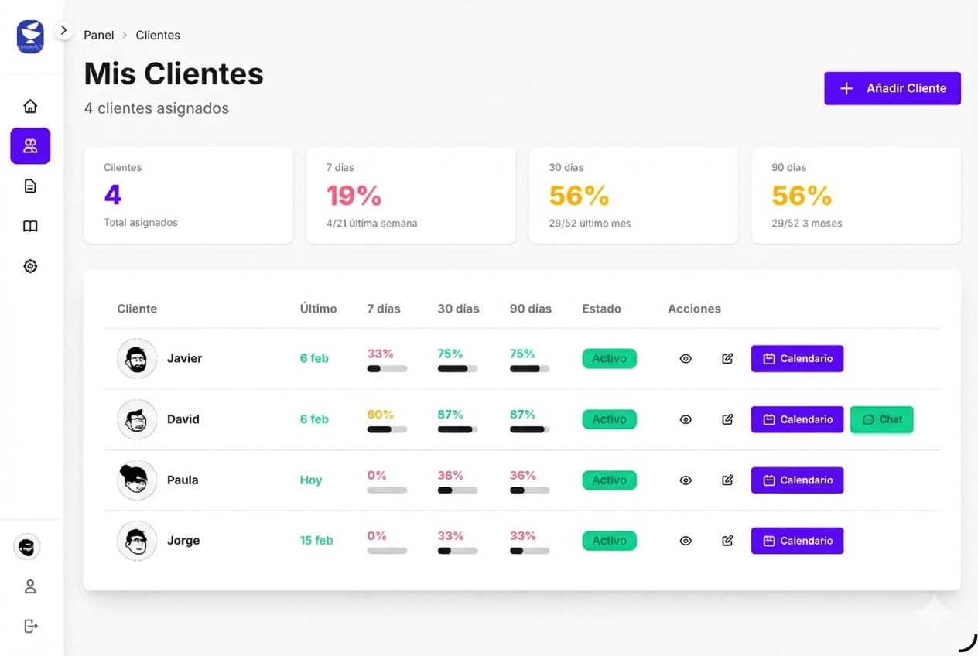Log out using the sign-out icon
This screenshot has width=978, height=656.
point(29,626)
